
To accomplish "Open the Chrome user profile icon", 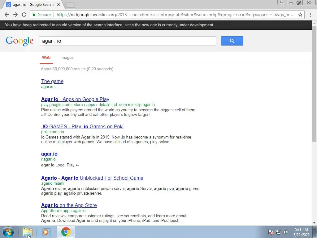I will pyautogui.click(x=281, y=2).
